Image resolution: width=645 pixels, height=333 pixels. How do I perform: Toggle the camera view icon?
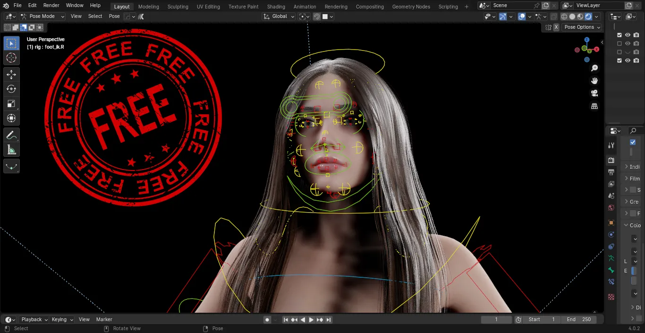point(594,94)
